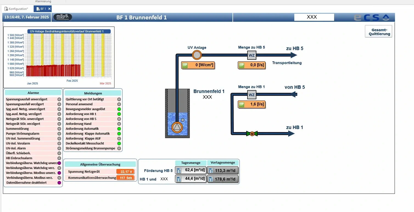Click the XXX field in the header
This screenshot has width=414, height=212.
click(x=314, y=17)
